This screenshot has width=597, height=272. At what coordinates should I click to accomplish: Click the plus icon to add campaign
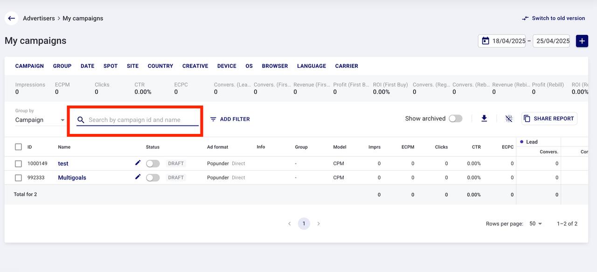(582, 41)
